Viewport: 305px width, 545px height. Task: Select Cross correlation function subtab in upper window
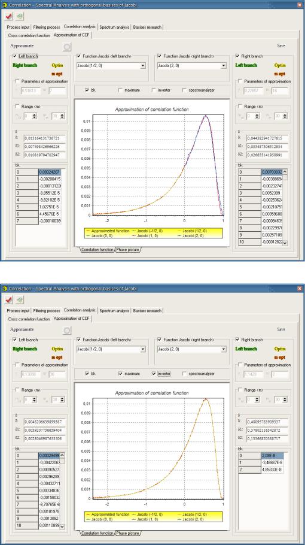29,35
